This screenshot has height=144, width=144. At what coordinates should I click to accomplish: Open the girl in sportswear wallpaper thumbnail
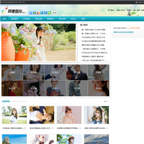tap(14, 115)
